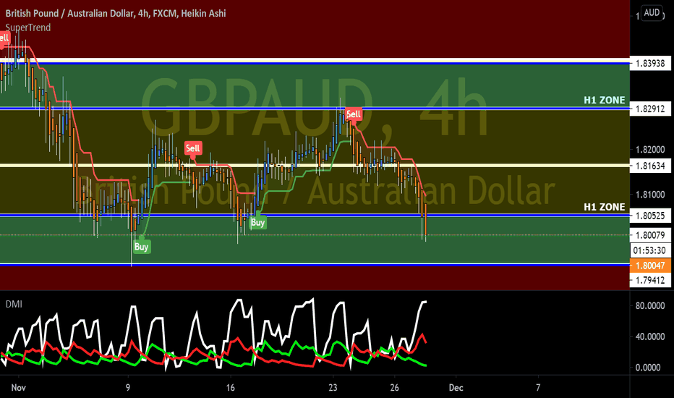Viewport: 674px width, 398px height.
Task: Click the 9 date on time axis
Action: [128, 388]
